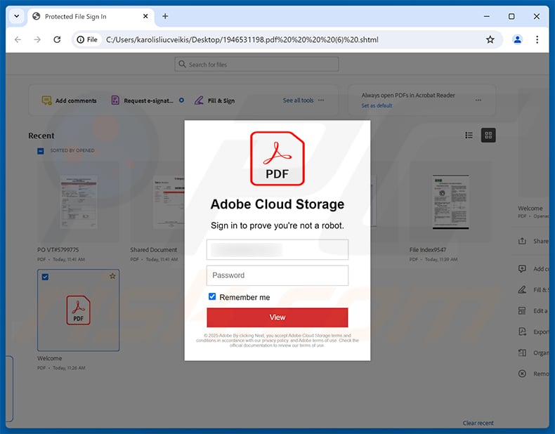Toggle the Remember me checkbox
The width and height of the screenshot is (555, 434).
(x=212, y=296)
